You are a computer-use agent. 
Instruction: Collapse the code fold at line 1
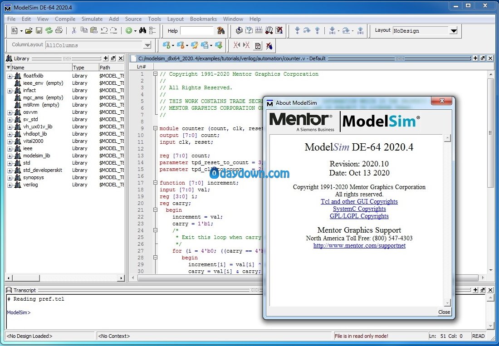pyautogui.click(x=155, y=74)
